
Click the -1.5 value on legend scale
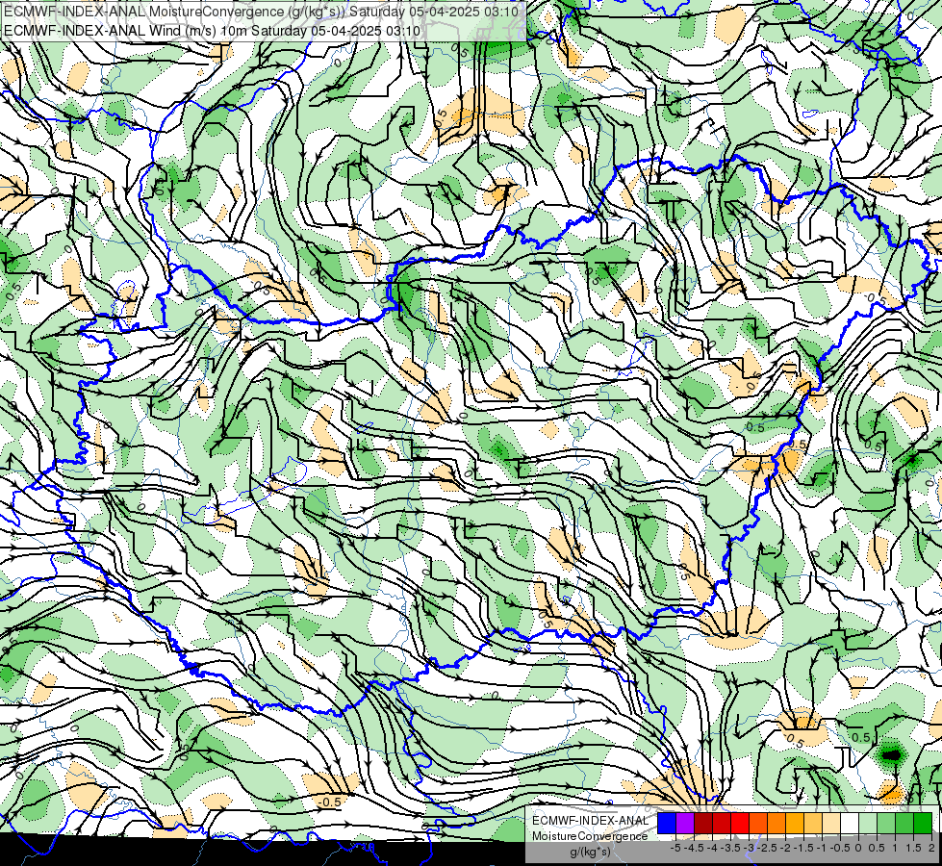pyautogui.click(x=803, y=848)
